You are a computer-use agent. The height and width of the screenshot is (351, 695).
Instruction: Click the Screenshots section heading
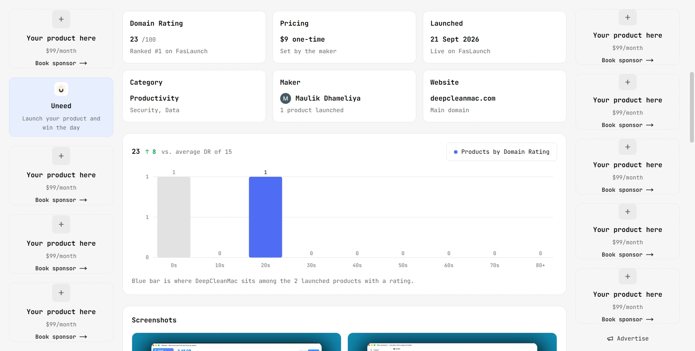pos(154,320)
